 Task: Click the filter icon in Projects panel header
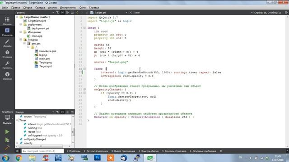click(x=57, y=13)
